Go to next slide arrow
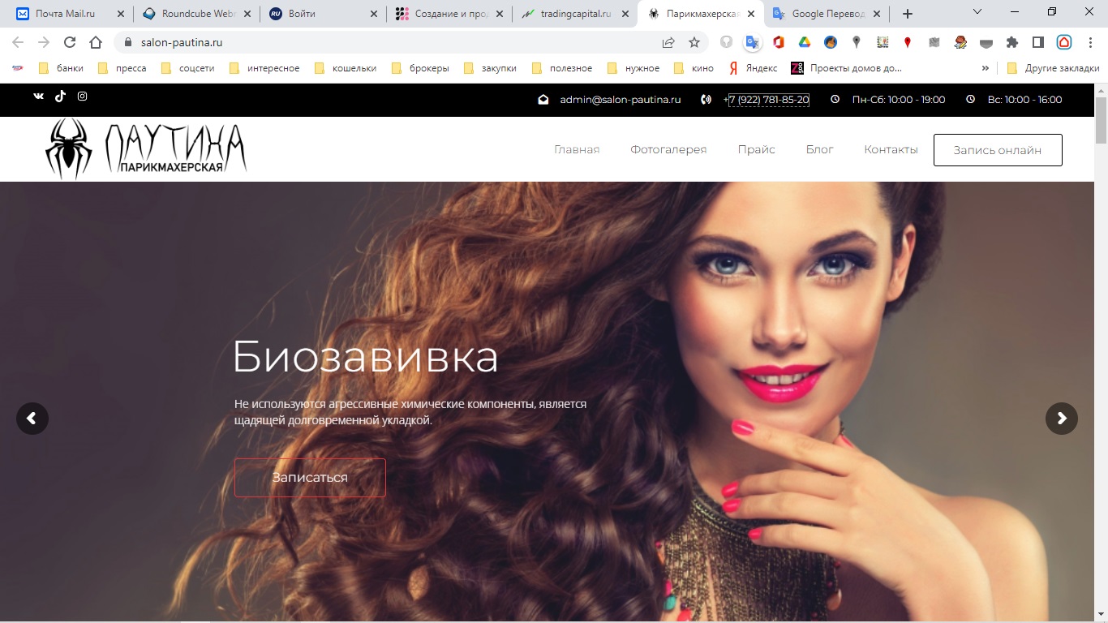Screen dimensions: 1108x623 tap(1062, 419)
